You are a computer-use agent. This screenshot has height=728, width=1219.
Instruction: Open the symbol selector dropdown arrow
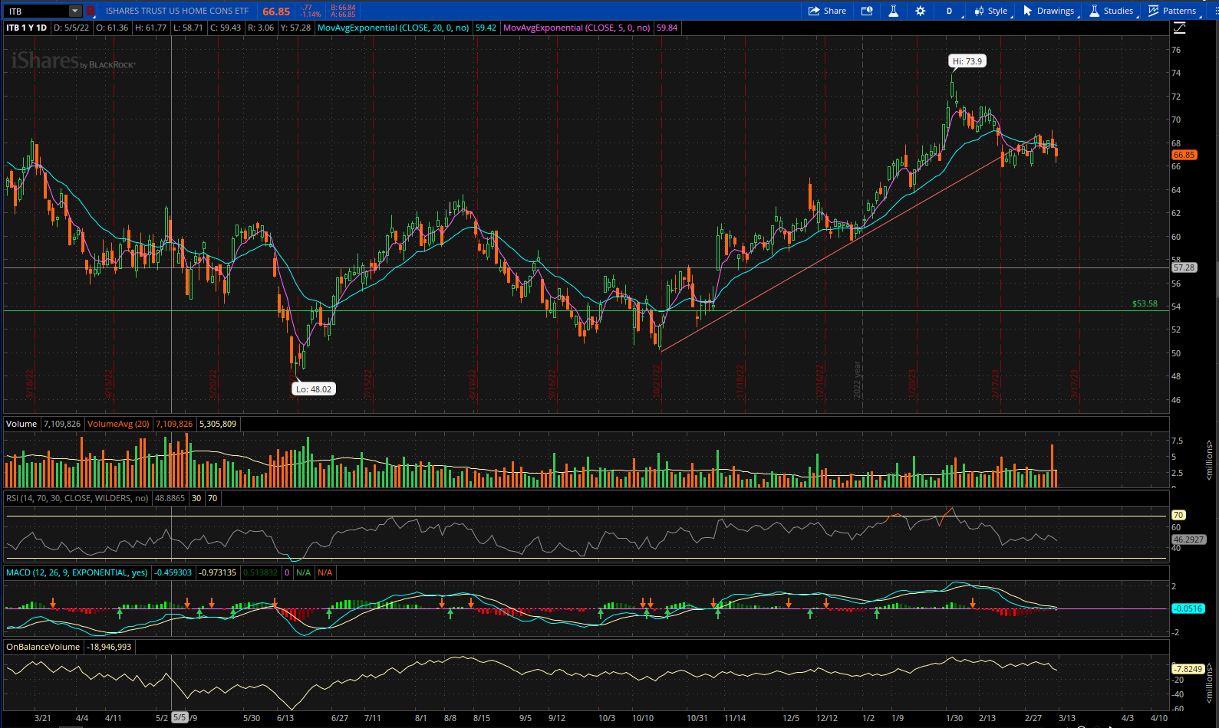(x=75, y=11)
